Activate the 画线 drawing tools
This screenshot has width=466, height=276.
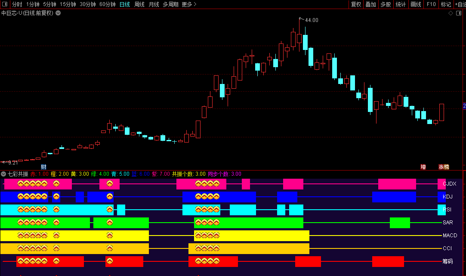(x=416, y=4)
